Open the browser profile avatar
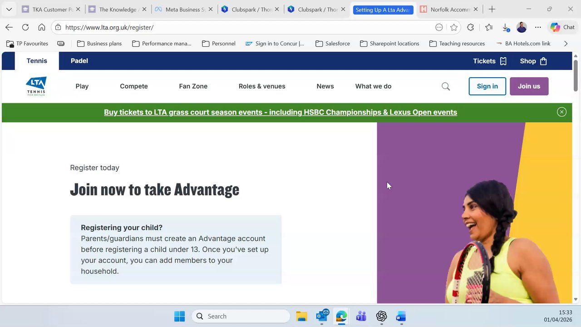 [x=522, y=27]
